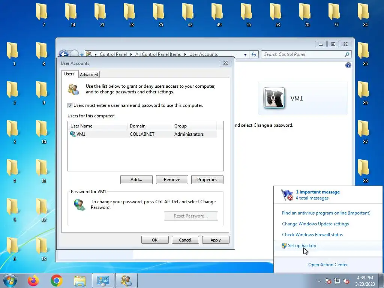The image size is (384, 288).
Task: Select desktop folder named 10
Action: pyautogui.click(x=42, y=132)
